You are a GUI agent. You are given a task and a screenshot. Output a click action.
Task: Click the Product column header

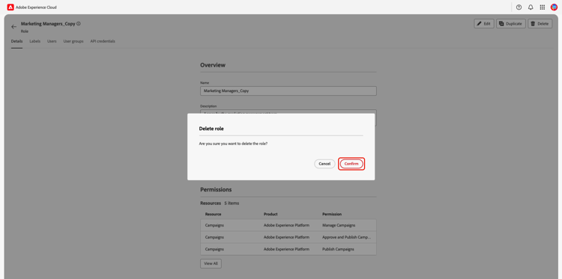[271, 214]
